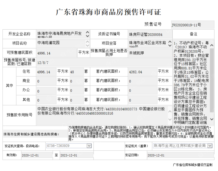Click the 预售房屋栋号/报建层数/已建层数 label
The image size is (218, 171).
(19, 62)
